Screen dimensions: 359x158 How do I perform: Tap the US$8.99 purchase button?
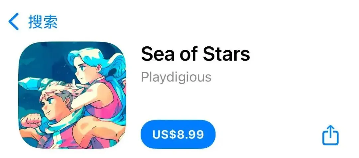tap(178, 134)
